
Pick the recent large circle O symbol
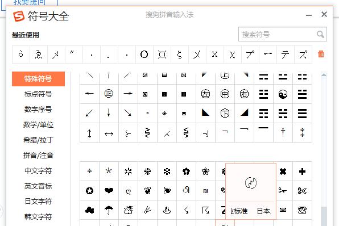tap(144, 55)
